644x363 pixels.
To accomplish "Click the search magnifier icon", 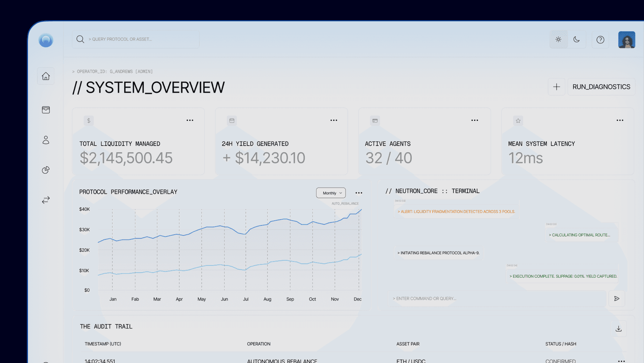I will coord(80,39).
